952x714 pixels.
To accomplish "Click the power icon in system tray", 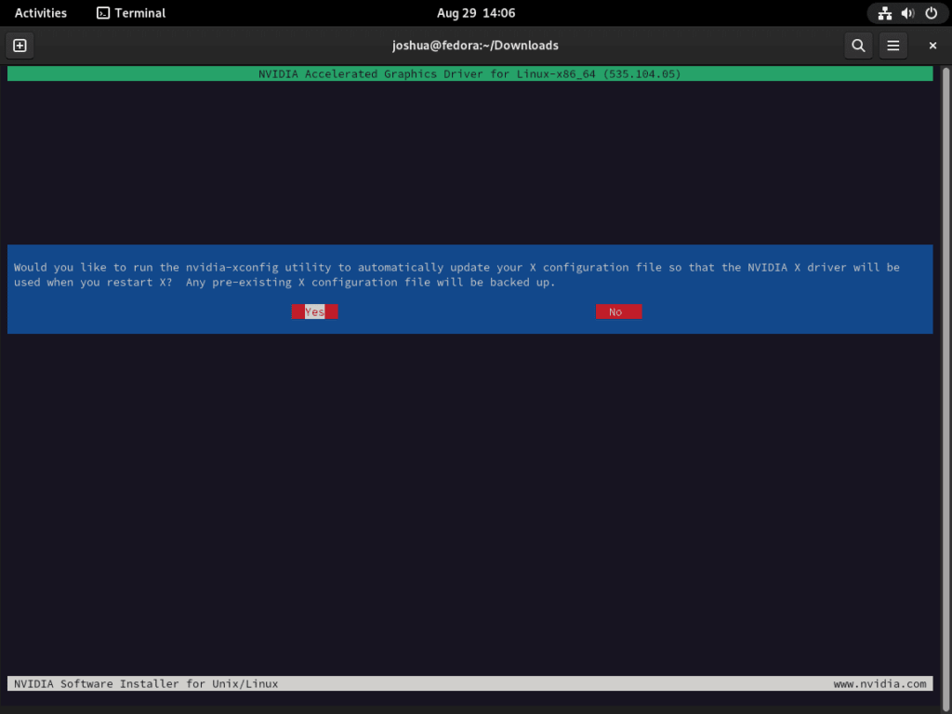I will 930,13.
